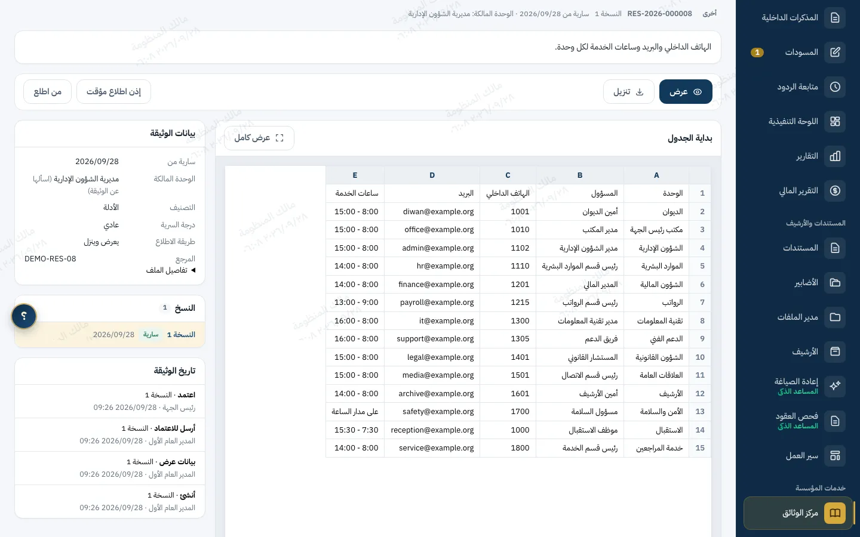
Task: Click the التقارير chart icon
Action: (835, 156)
